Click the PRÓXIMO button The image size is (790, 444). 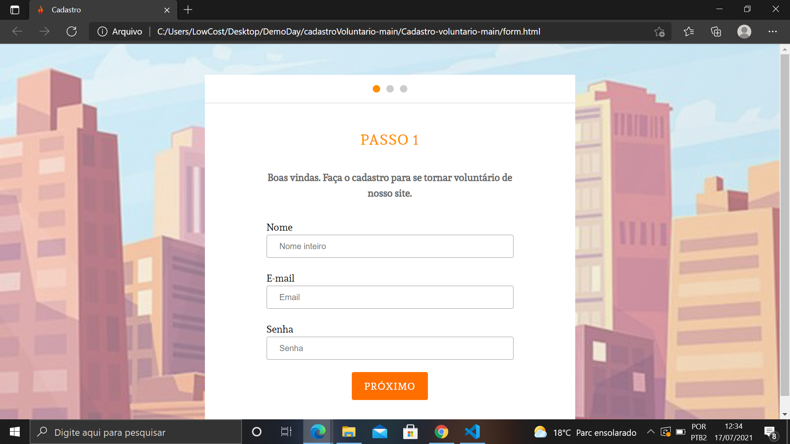pos(390,386)
